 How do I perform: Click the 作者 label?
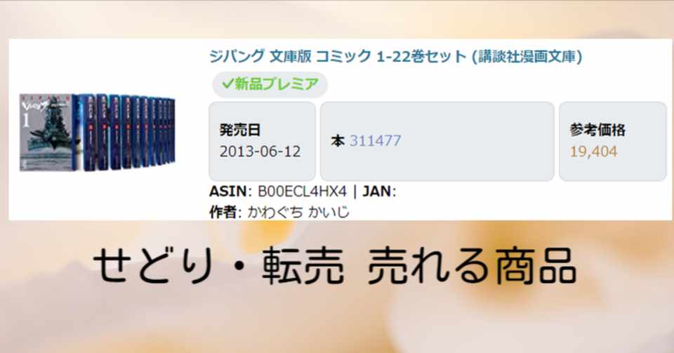coord(223,212)
